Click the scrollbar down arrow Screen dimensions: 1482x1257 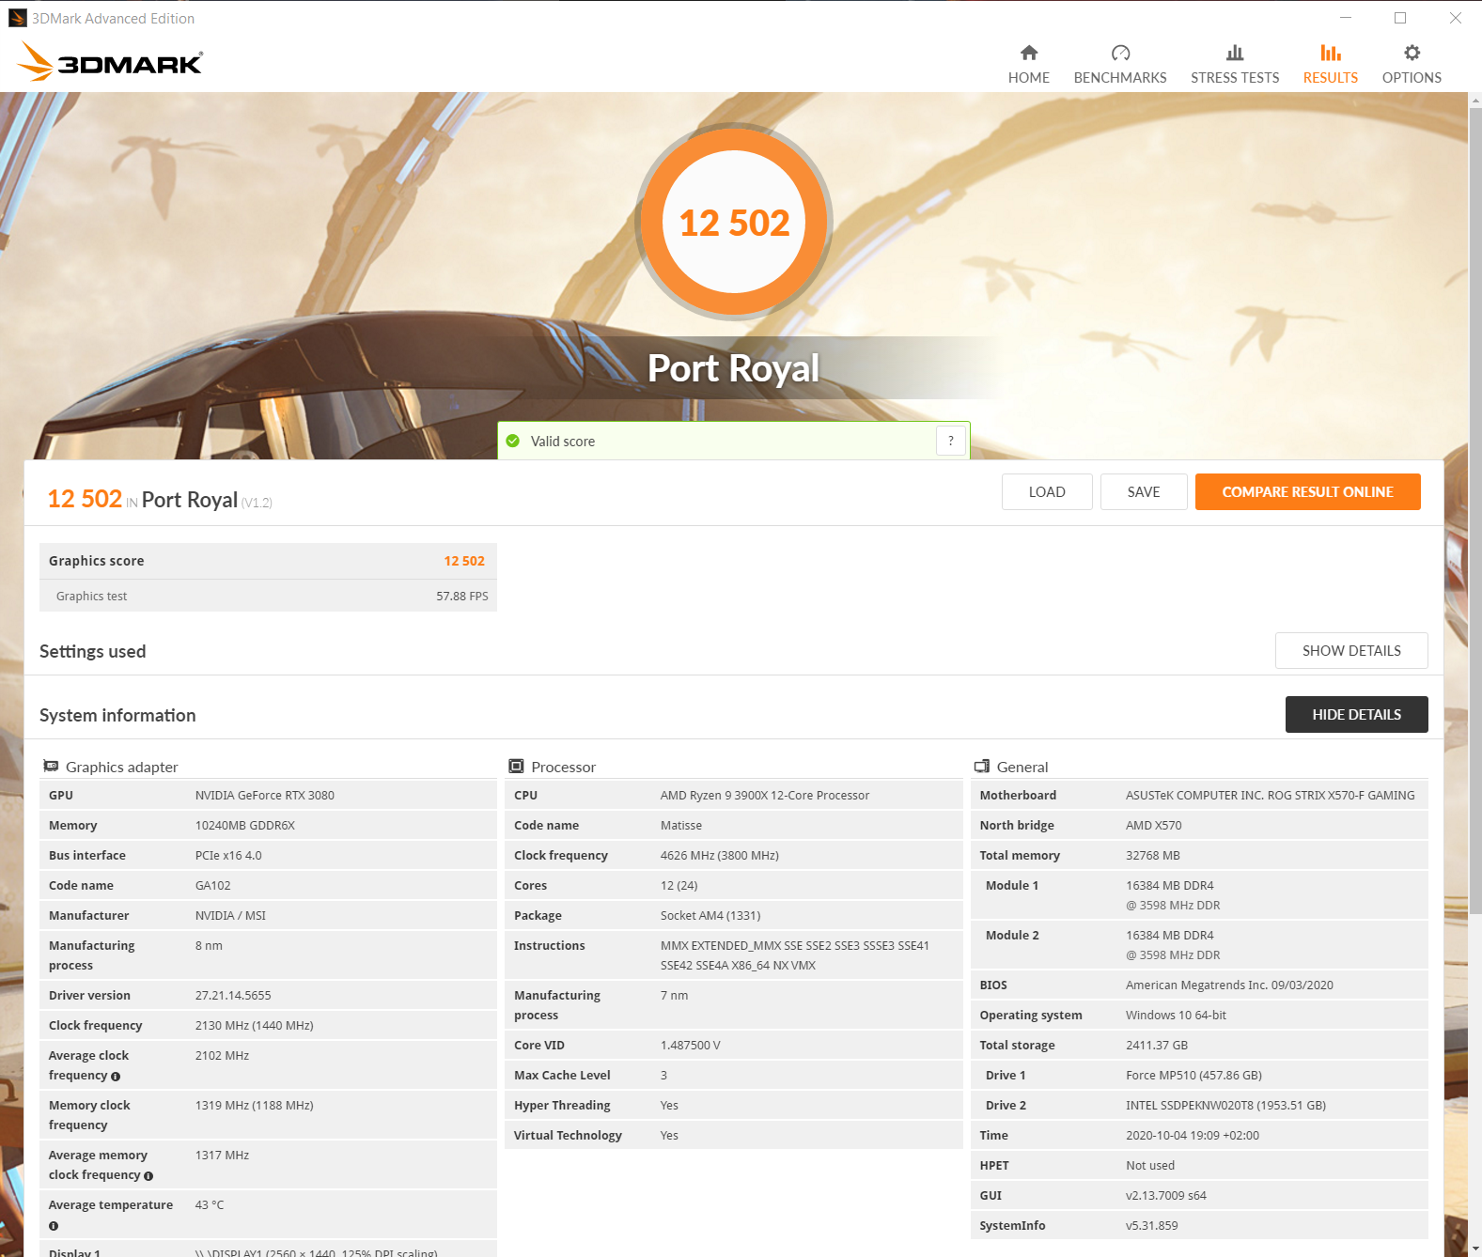tap(1474, 1249)
